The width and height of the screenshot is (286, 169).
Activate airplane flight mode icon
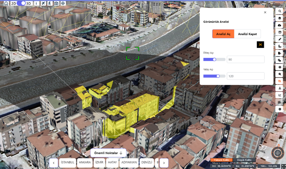click(43, 3)
